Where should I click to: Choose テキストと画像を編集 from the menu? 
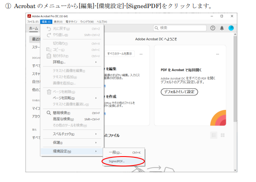tap(72, 70)
